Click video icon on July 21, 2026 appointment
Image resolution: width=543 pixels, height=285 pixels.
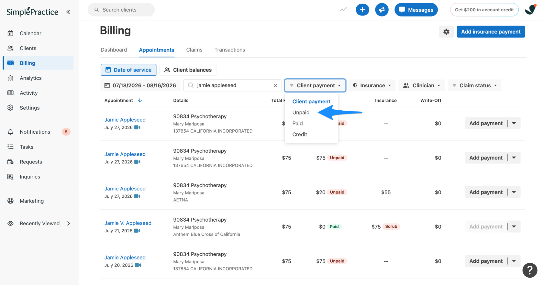(x=137, y=231)
